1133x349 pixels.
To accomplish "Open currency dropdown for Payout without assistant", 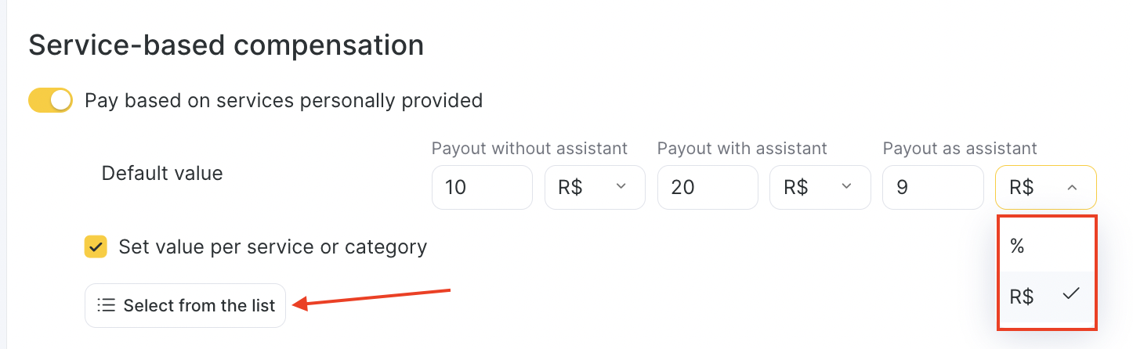I will point(595,187).
